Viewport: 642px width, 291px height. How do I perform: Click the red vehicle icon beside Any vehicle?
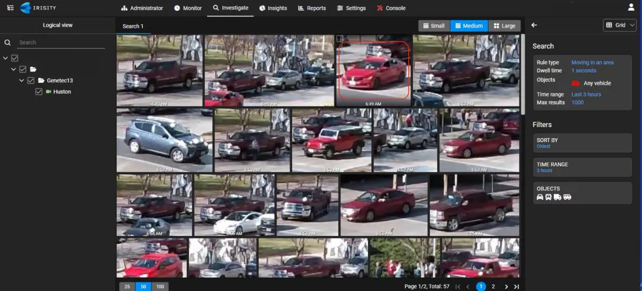click(576, 83)
